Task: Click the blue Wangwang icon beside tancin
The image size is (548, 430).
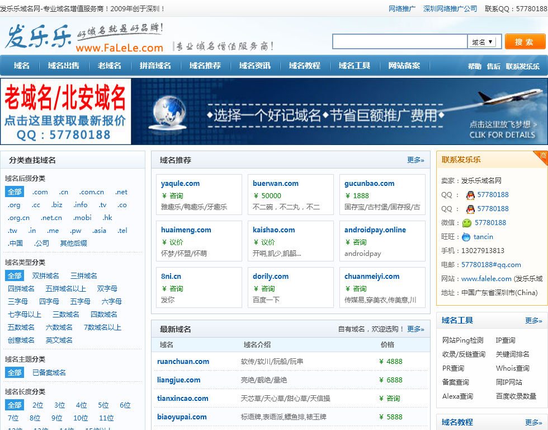Action: [x=466, y=237]
